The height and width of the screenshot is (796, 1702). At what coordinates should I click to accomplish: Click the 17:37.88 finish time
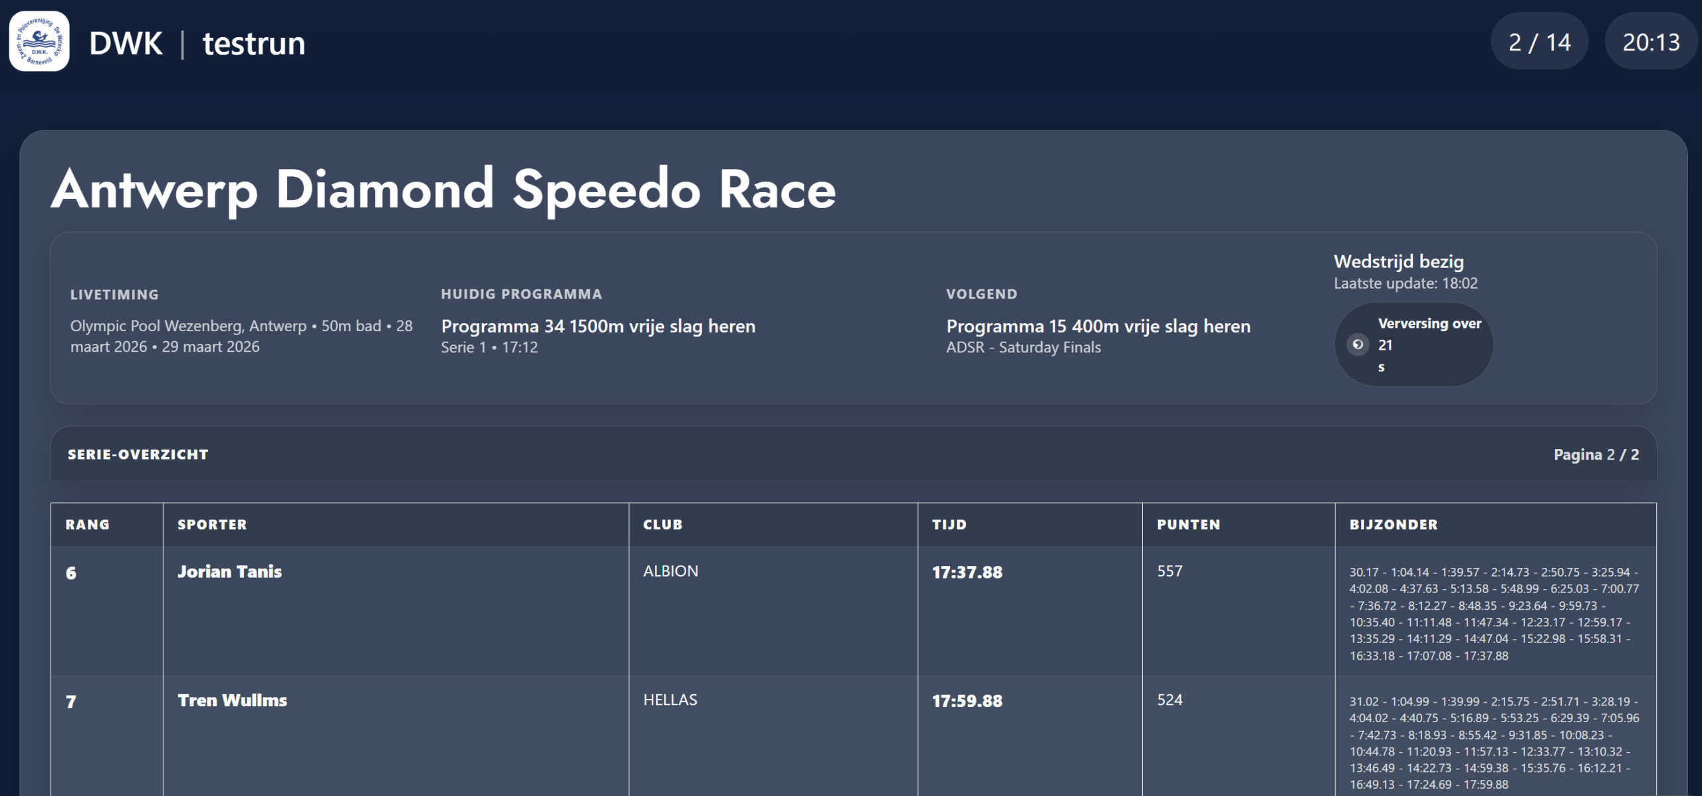coord(967,573)
